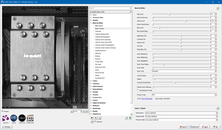The height and width of the screenshot is (130, 222).
Task: Expand the Colors filter category
Action: coord(91,81)
